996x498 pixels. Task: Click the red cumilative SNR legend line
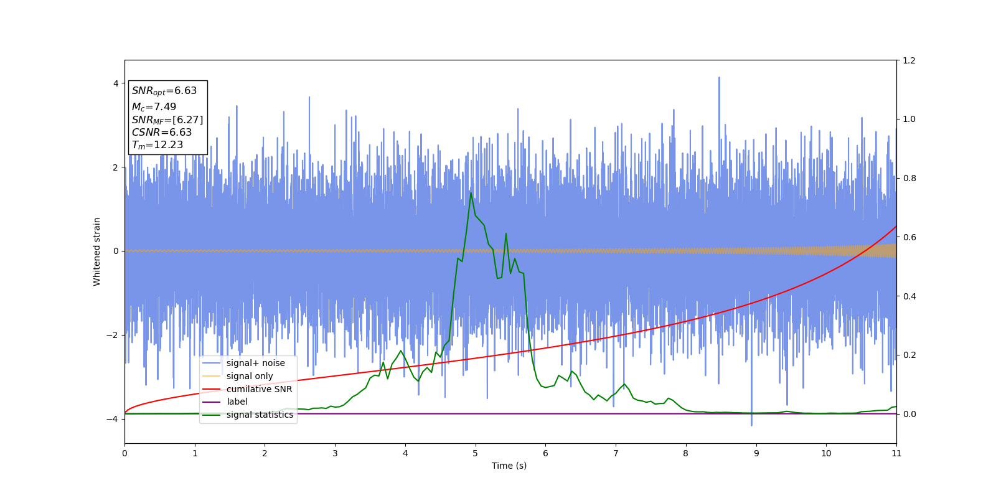pos(212,389)
